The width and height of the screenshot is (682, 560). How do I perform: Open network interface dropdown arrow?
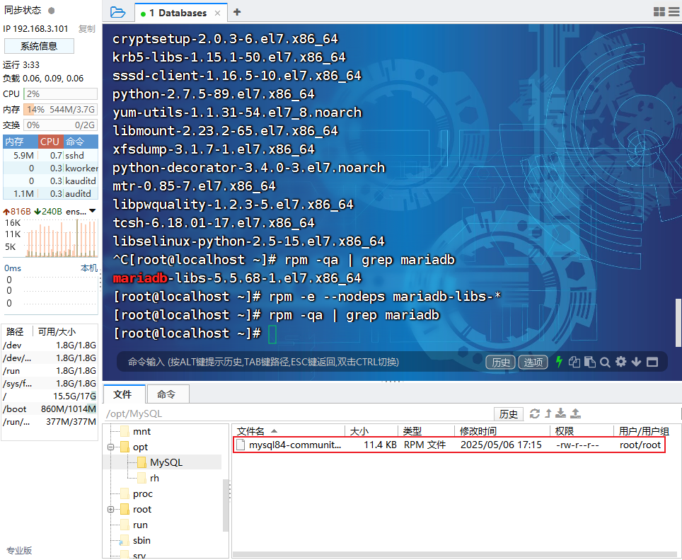coord(92,211)
